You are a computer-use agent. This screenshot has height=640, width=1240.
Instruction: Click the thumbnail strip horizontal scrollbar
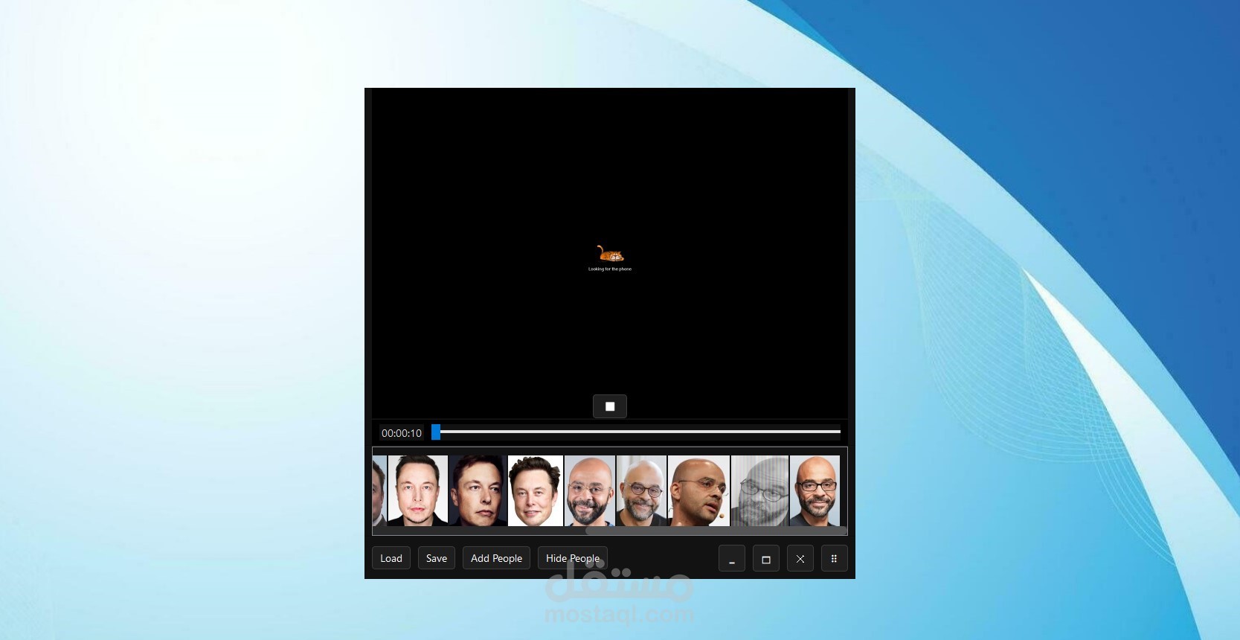click(x=716, y=531)
